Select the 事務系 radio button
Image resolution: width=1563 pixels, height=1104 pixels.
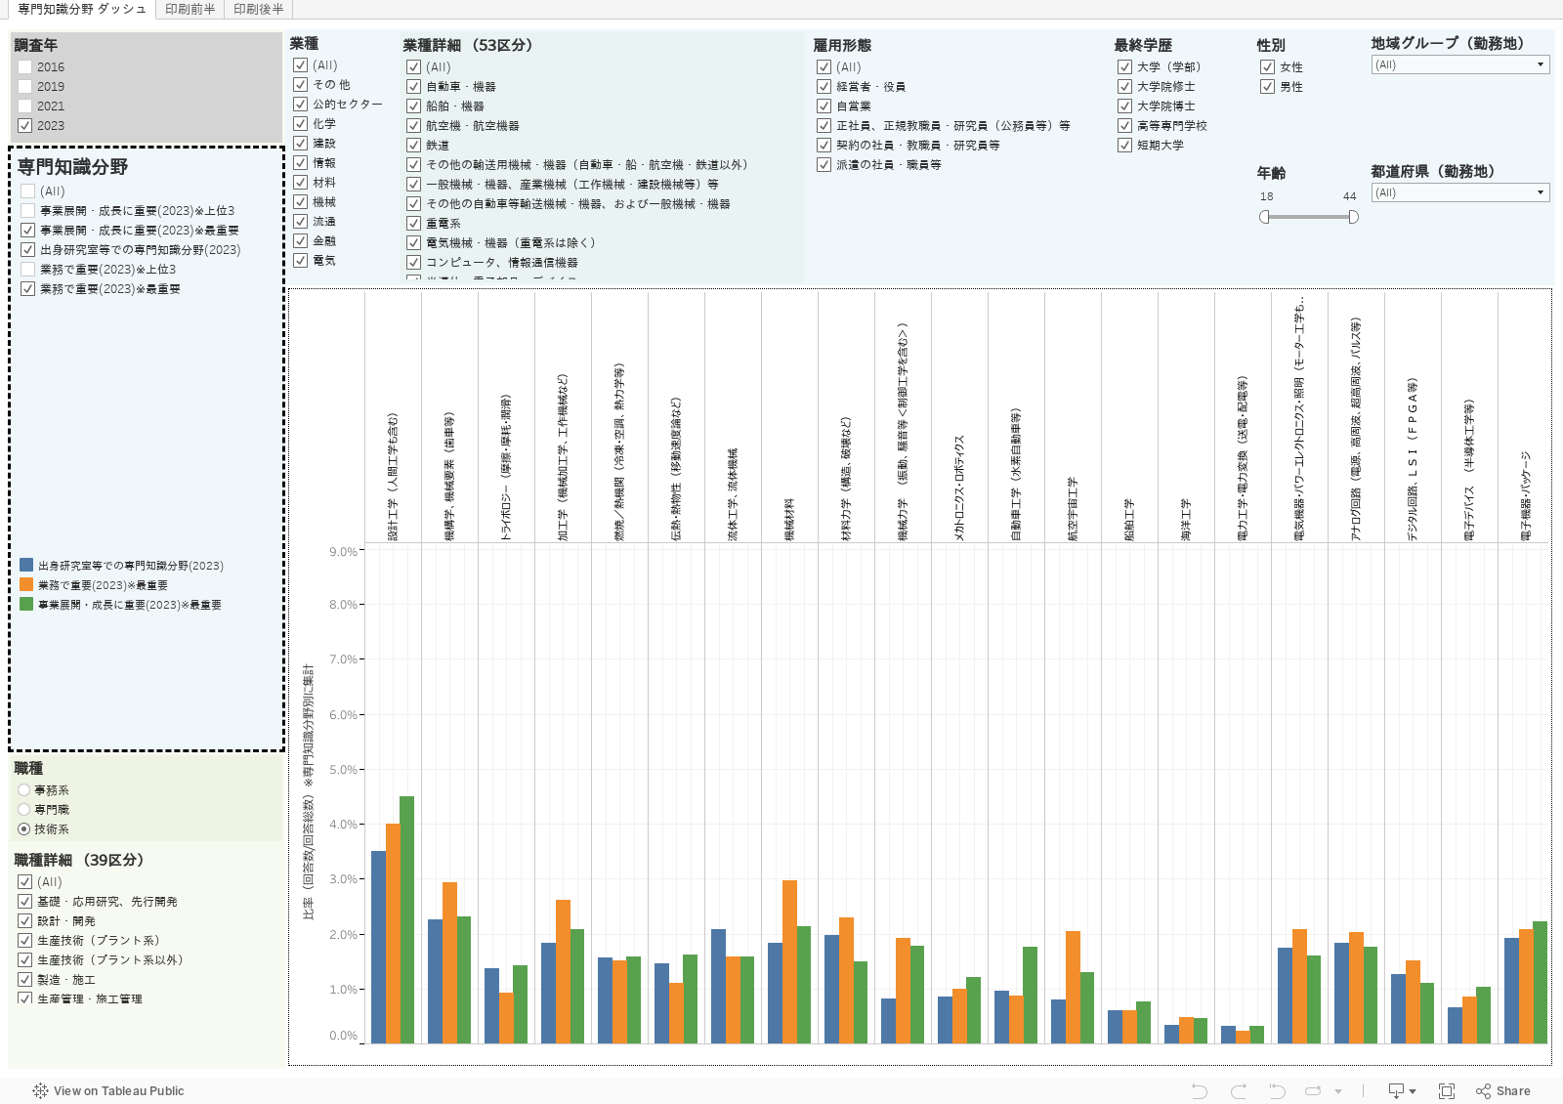point(24,790)
